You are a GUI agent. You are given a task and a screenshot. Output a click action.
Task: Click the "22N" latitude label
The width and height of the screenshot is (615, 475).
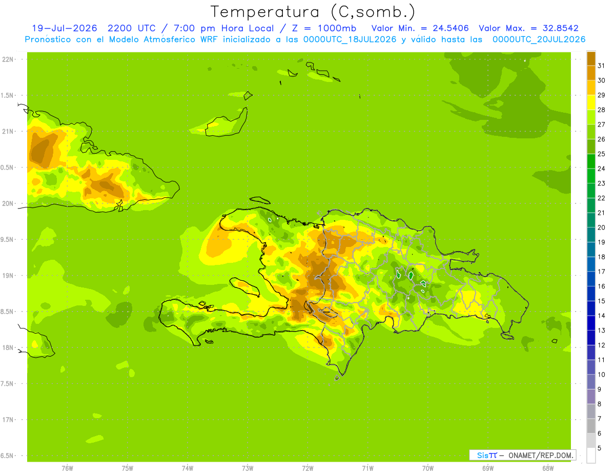click(7, 59)
